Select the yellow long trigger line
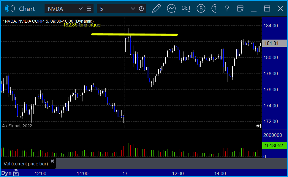 [134, 35]
